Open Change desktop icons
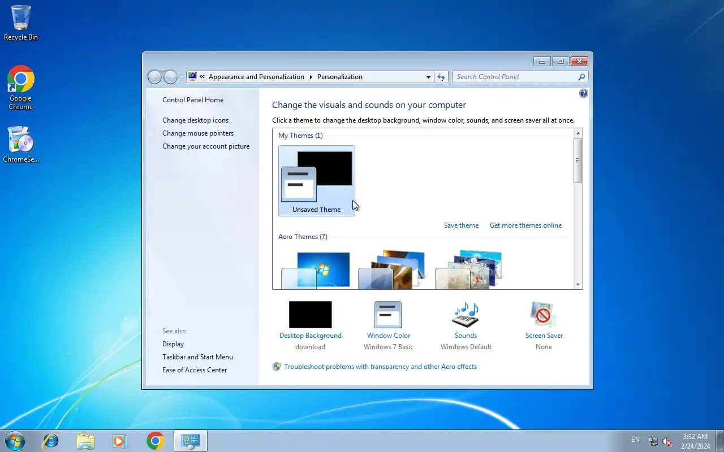The width and height of the screenshot is (724, 452). click(x=196, y=120)
